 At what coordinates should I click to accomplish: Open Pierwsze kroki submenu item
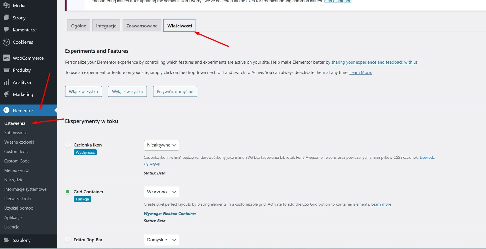[17, 198]
